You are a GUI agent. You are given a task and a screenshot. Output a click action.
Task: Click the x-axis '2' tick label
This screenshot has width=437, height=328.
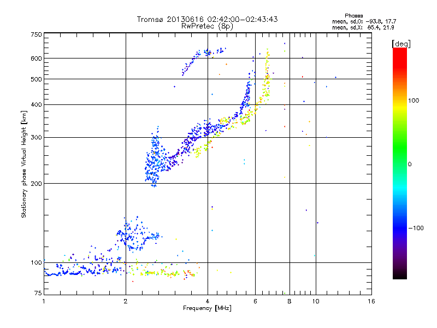pos(126,301)
